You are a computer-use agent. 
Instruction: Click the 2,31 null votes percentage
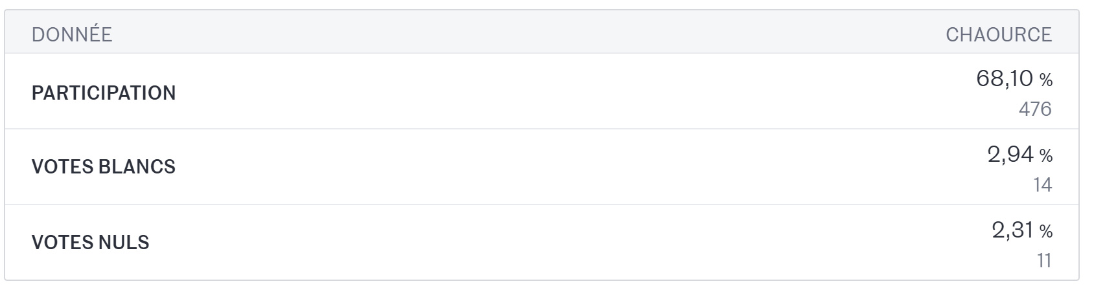coord(1012,230)
